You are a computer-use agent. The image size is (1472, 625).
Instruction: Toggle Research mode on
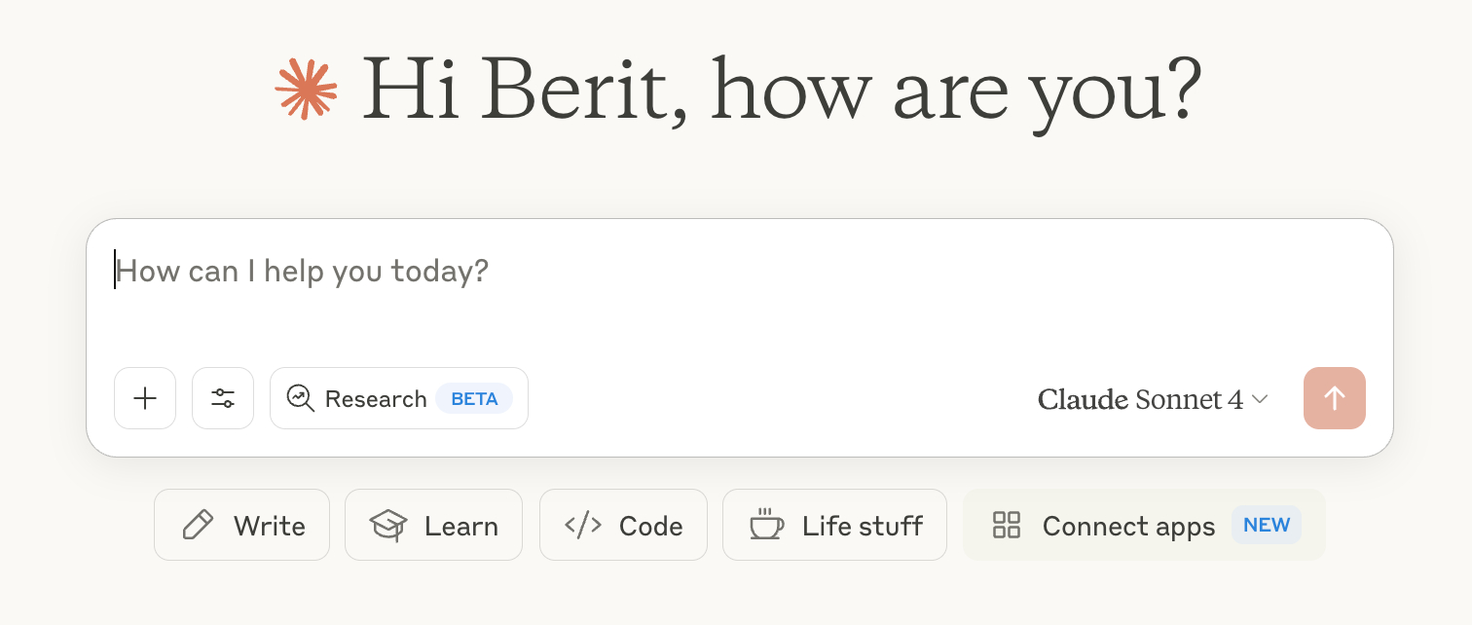[x=399, y=398]
